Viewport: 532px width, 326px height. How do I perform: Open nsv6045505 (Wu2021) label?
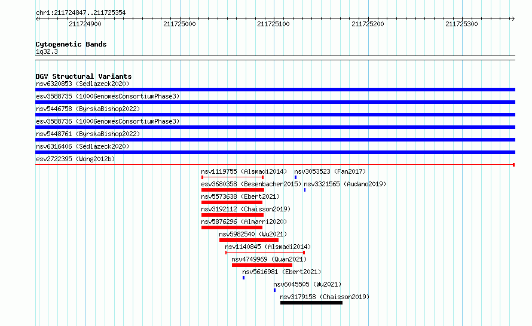307,284
